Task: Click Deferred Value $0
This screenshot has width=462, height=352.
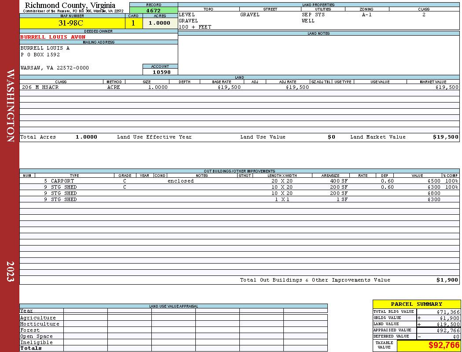Action: click(x=456, y=337)
